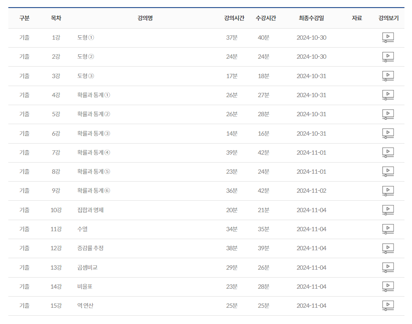Play 7강 확률과 통계④ lecture icon

[x=388, y=152]
